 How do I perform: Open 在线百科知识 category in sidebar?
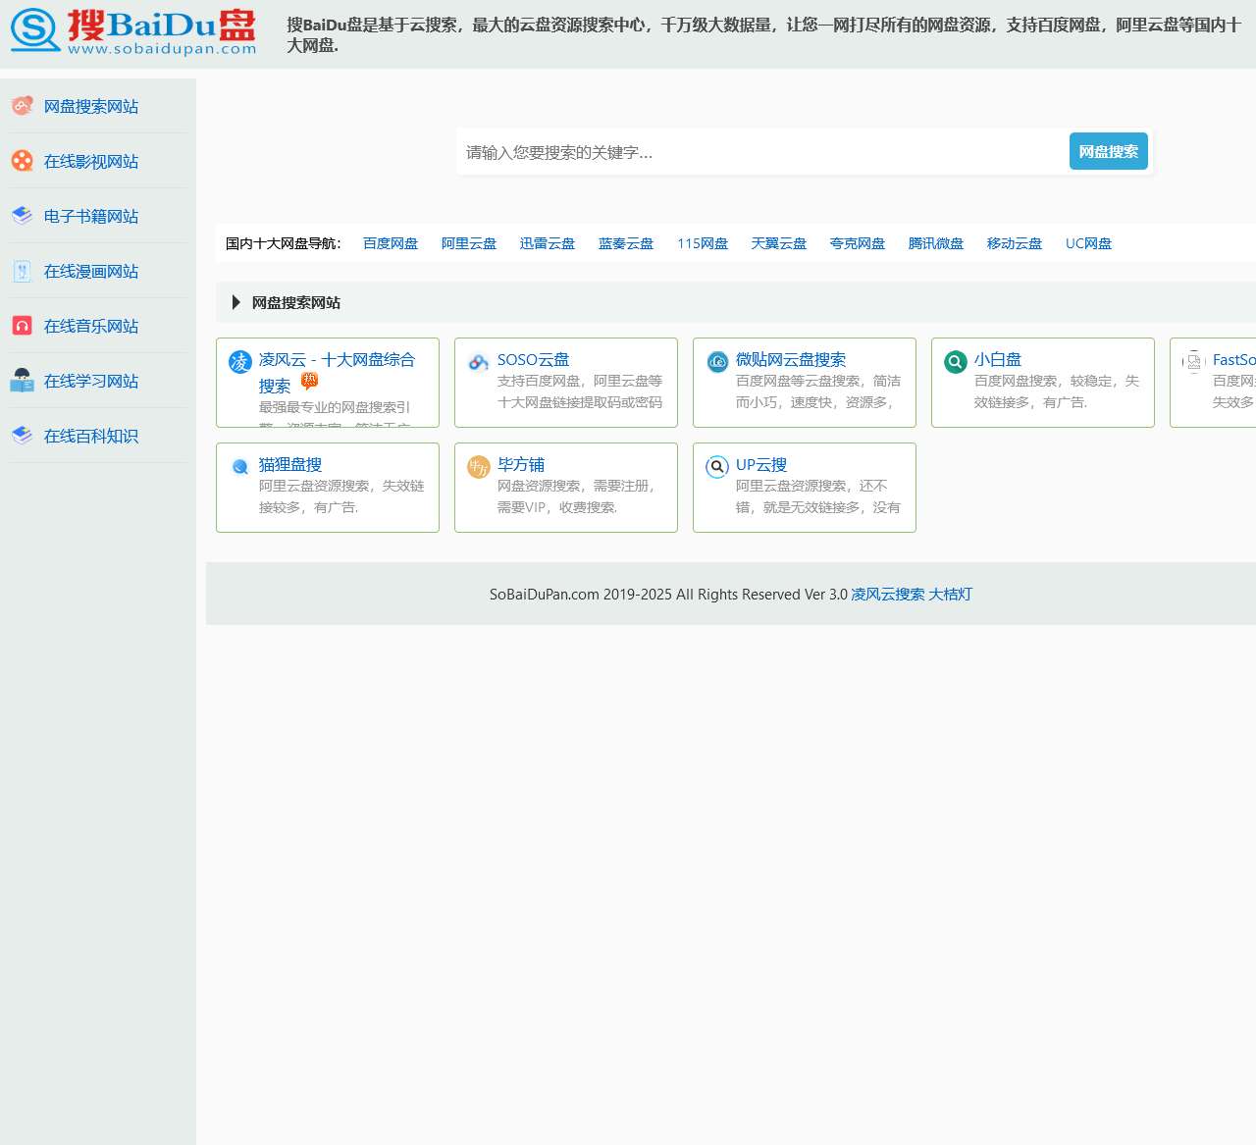point(91,436)
